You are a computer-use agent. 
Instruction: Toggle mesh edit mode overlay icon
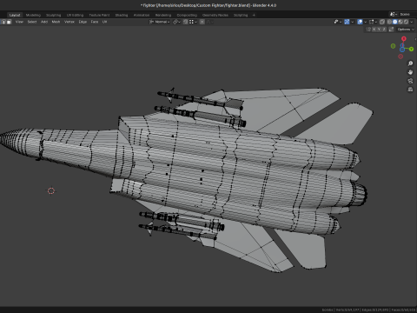point(371,22)
